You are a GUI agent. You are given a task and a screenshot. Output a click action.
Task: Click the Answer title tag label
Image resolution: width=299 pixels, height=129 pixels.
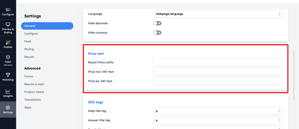99,120
